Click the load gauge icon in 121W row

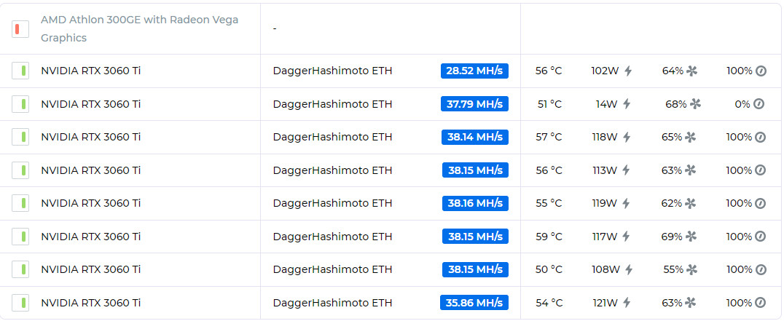tap(760, 303)
